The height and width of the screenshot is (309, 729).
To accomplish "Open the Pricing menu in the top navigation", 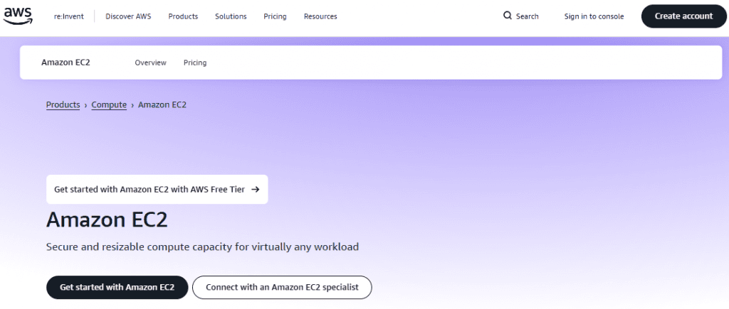I will 275,16.
